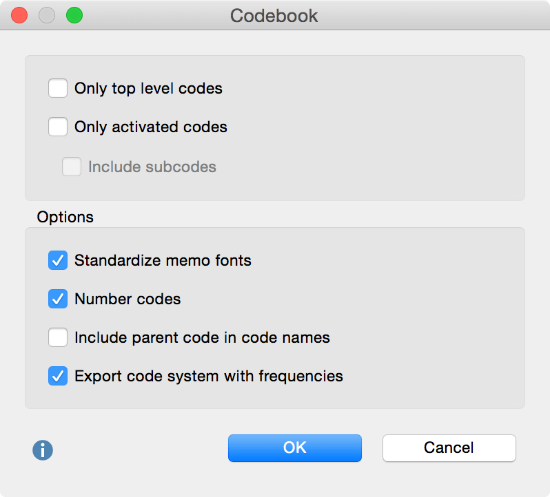Viewport: 550px width, 497px height.
Task: Check Include parent code in code names box
Action: [x=58, y=337]
